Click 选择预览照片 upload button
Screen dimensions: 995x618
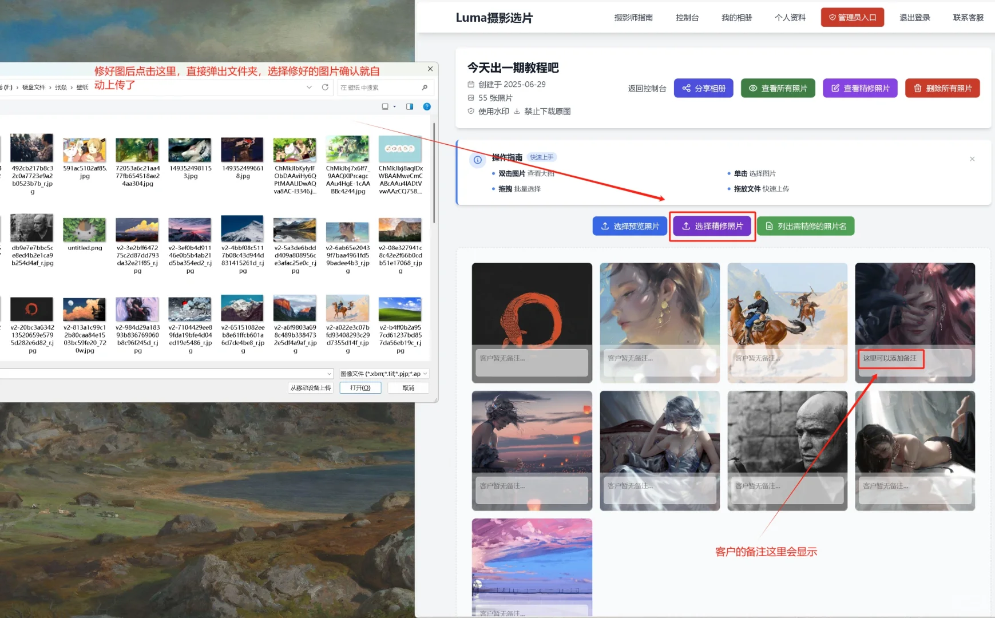point(630,226)
